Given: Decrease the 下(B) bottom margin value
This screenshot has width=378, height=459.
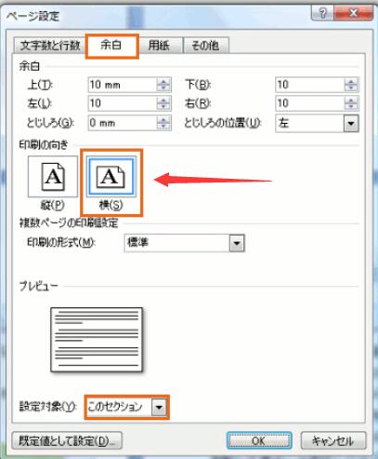Looking at the screenshot, I should [x=351, y=88].
